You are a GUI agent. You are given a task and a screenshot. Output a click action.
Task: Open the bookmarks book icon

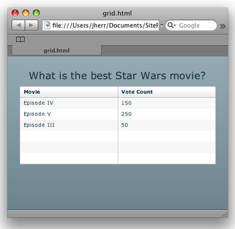coord(21,40)
